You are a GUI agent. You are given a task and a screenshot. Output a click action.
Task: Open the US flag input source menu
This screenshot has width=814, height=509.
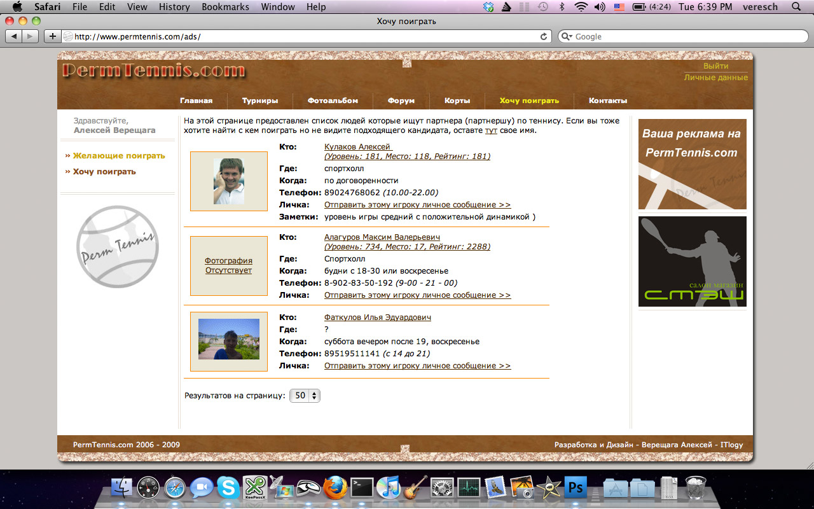click(619, 7)
